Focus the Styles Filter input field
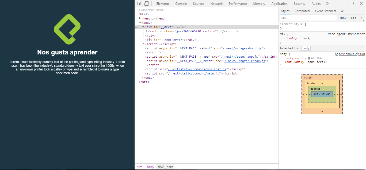Viewport: 366px width, 170px height. [x=308, y=18]
